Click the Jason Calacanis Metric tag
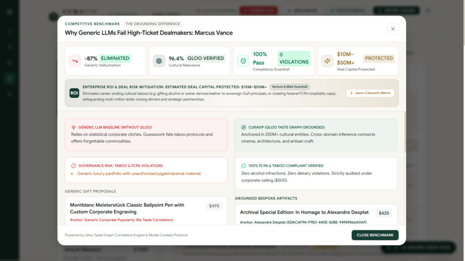Screen dimensions: 465x261 pos(370,93)
